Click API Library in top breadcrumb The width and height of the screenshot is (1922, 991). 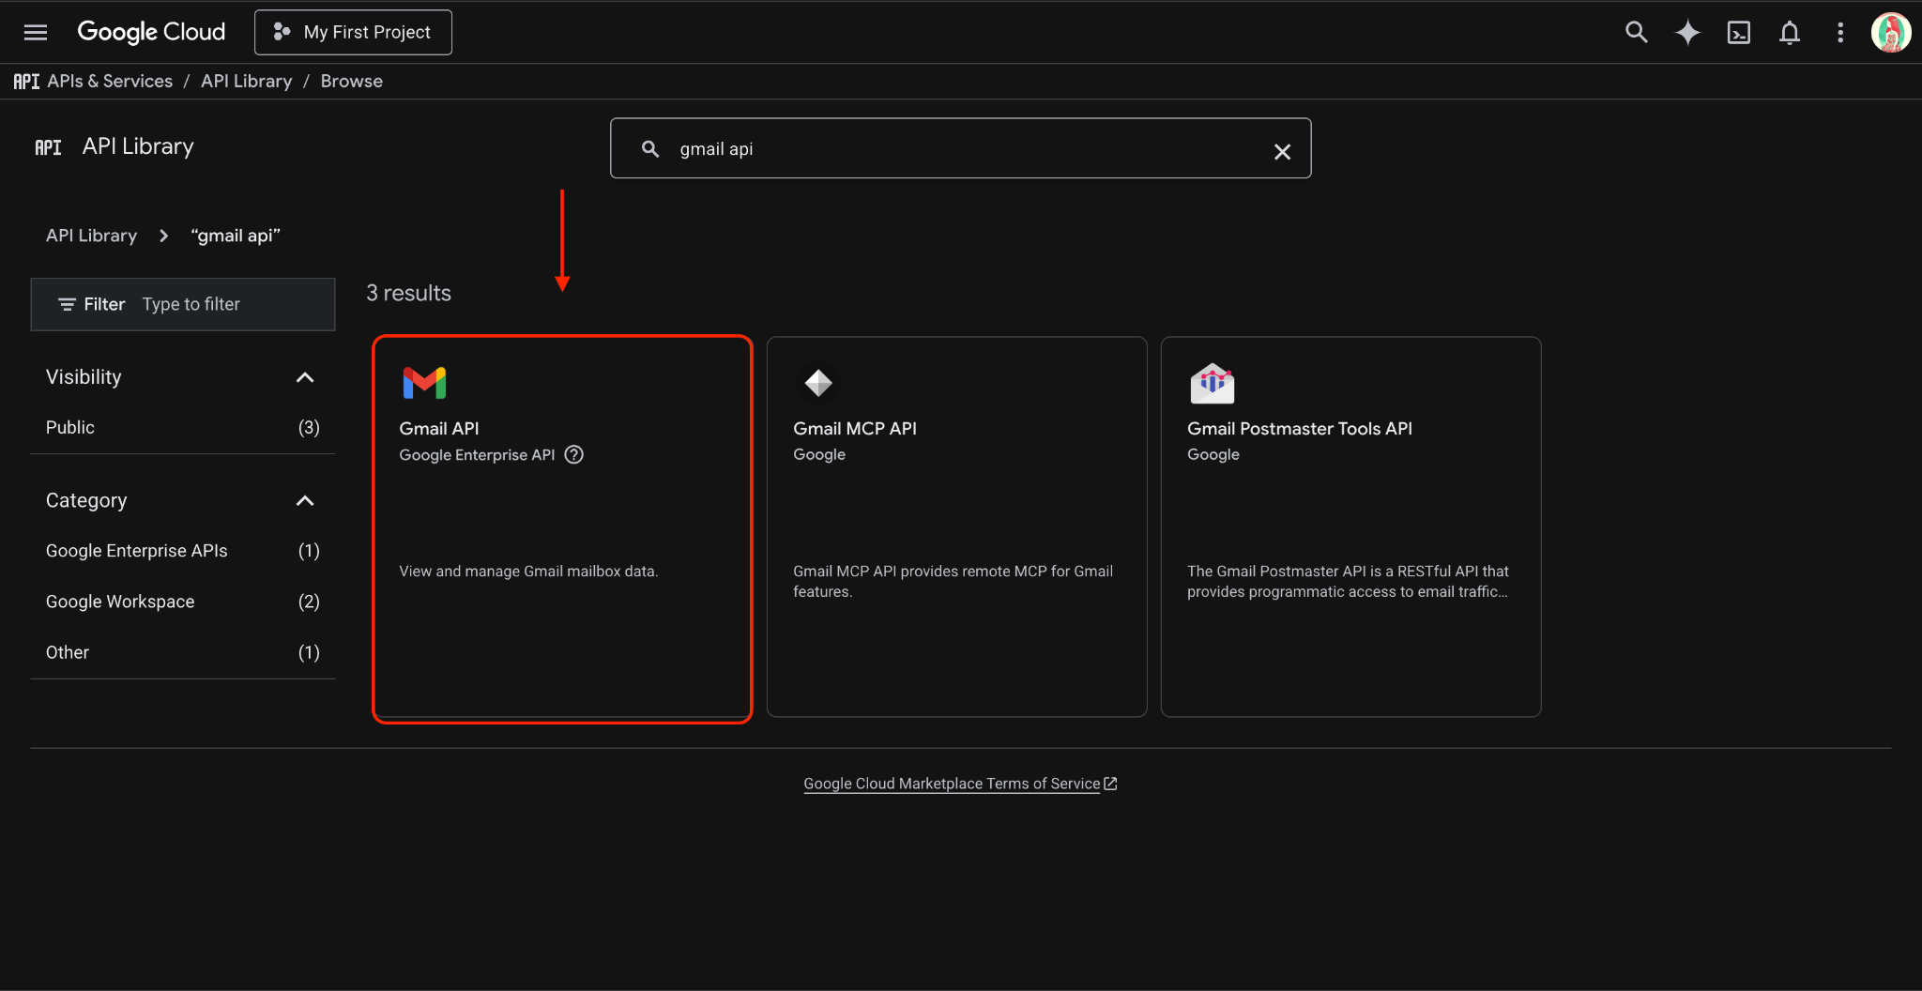click(x=246, y=81)
